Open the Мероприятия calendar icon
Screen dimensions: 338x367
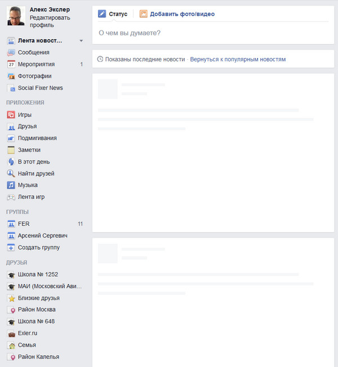(x=11, y=64)
